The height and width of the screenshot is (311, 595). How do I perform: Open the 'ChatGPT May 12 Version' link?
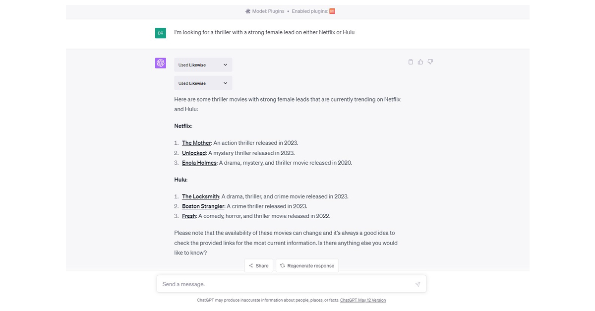pyautogui.click(x=363, y=300)
